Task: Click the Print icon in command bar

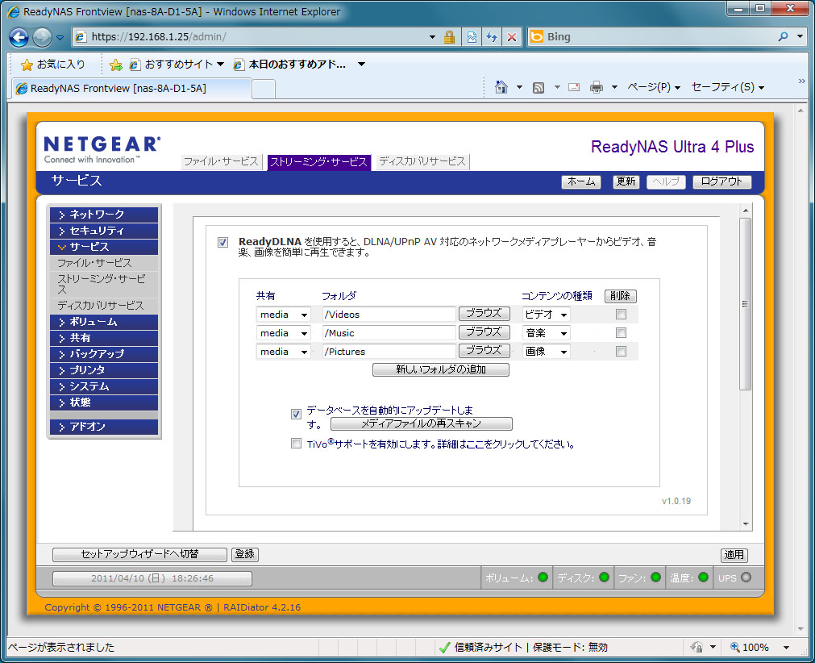Action: 597,87
